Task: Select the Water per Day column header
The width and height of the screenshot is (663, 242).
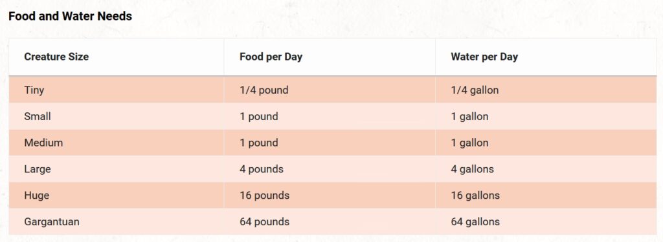Action: click(546, 57)
